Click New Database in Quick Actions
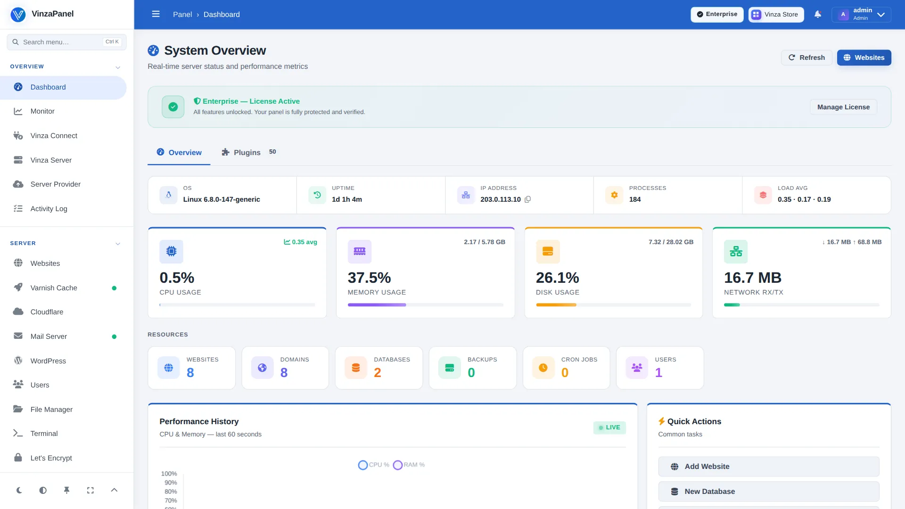Image resolution: width=905 pixels, height=509 pixels. point(769,492)
